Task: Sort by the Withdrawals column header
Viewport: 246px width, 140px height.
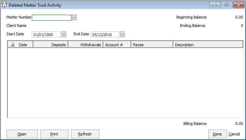Action: (x=86, y=44)
